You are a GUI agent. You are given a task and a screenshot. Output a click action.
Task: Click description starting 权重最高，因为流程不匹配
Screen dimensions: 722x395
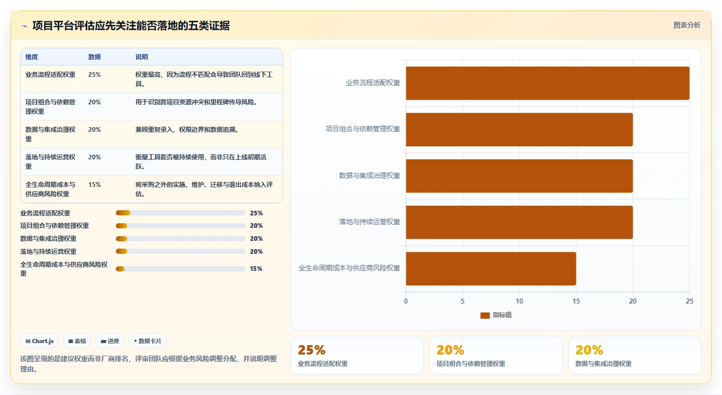[x=204, y=79]
